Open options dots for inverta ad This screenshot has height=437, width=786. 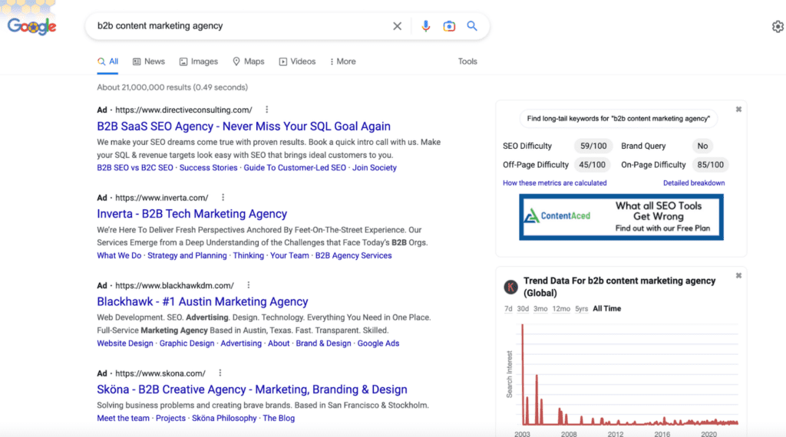[x=223, y=197]
